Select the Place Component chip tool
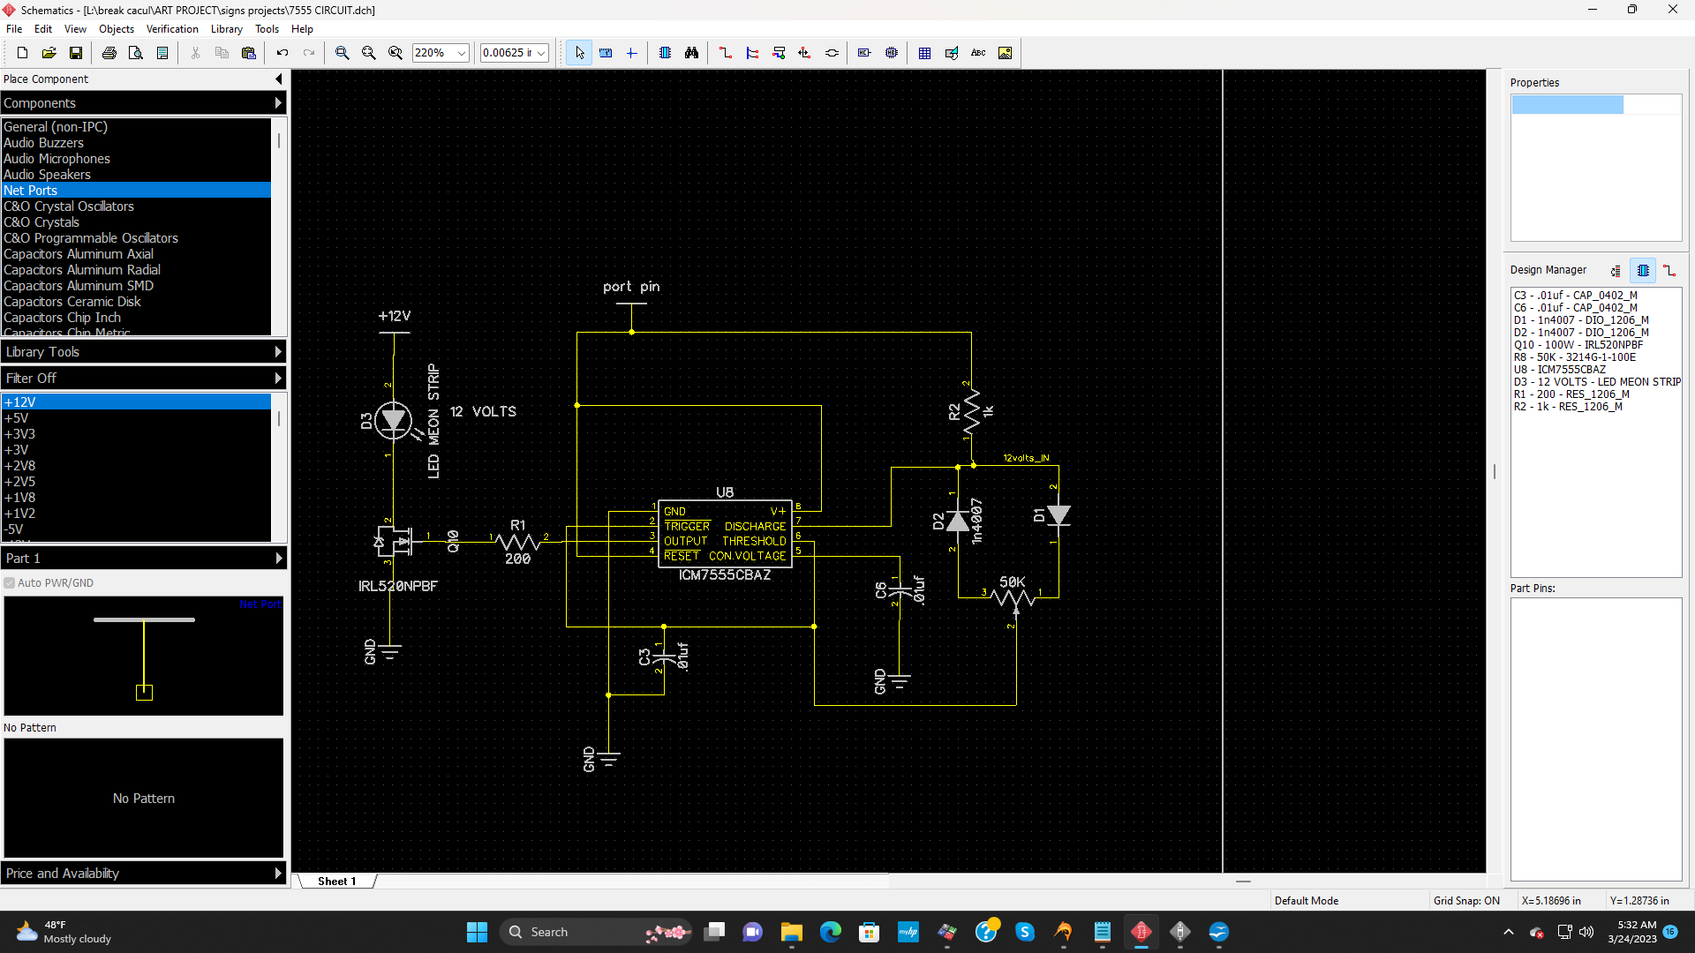The image size is (1695, 953). click(x=666, y=53)
